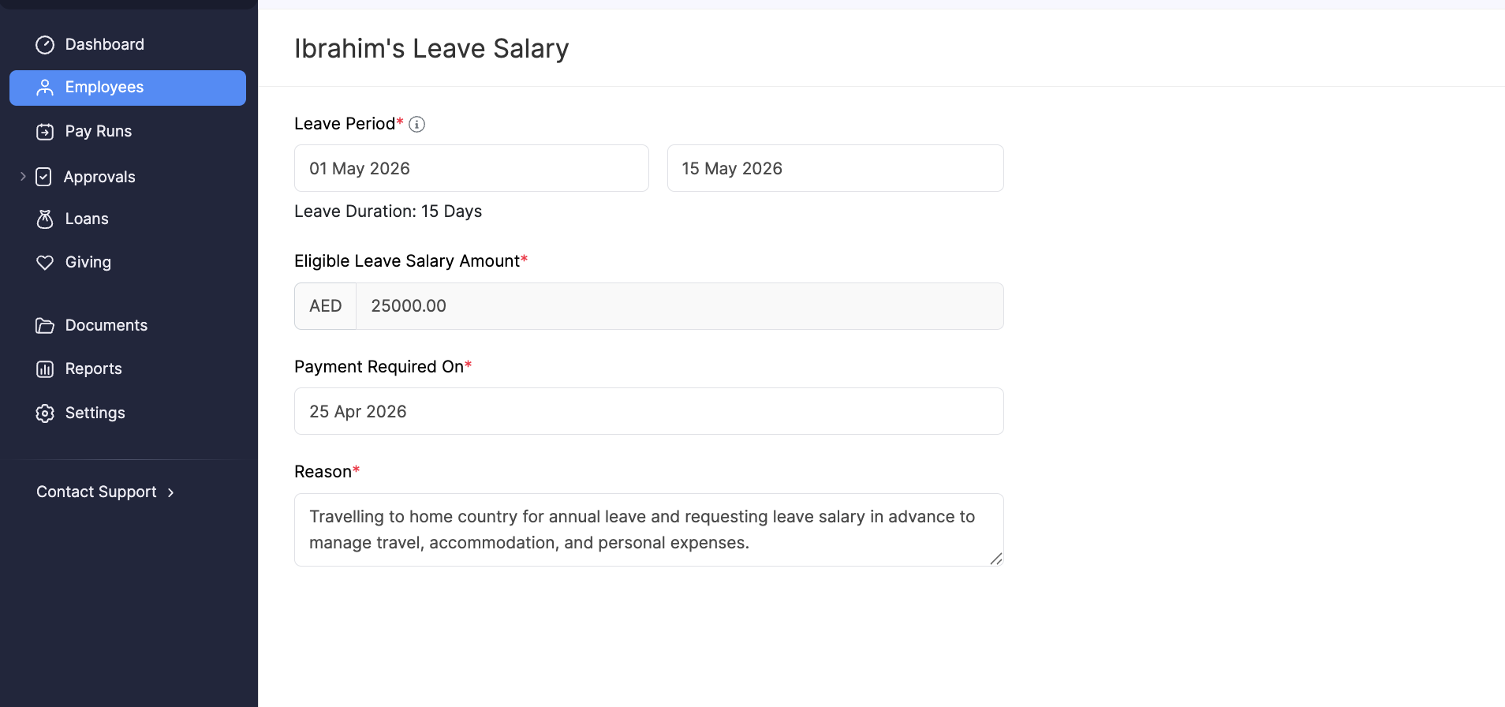Open the Payment Required On date picker
Viewport: 1505px width, 707px height.
pyautogui.click(x=648, y=410)
